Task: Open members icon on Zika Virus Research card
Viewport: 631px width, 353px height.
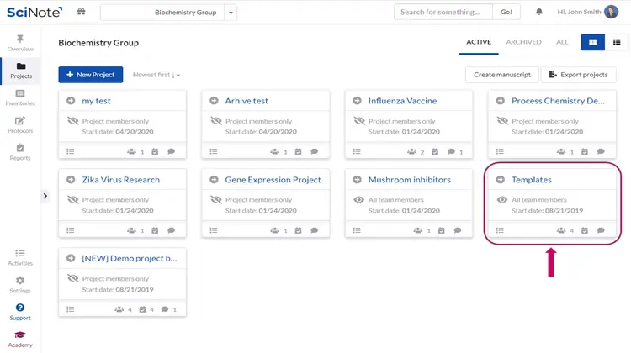Action: [131, 230]
